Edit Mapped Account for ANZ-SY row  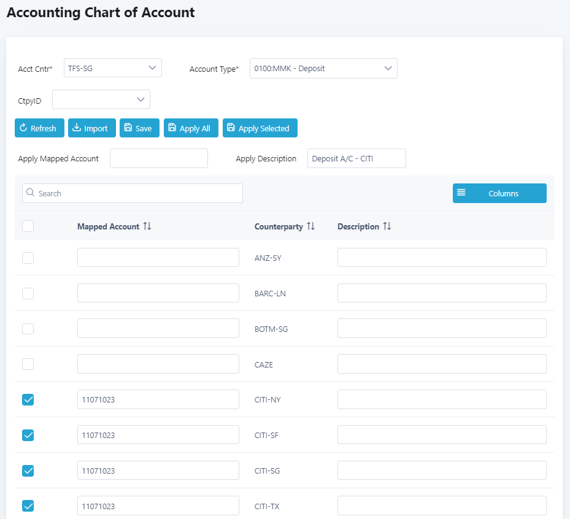coord(158,257)
